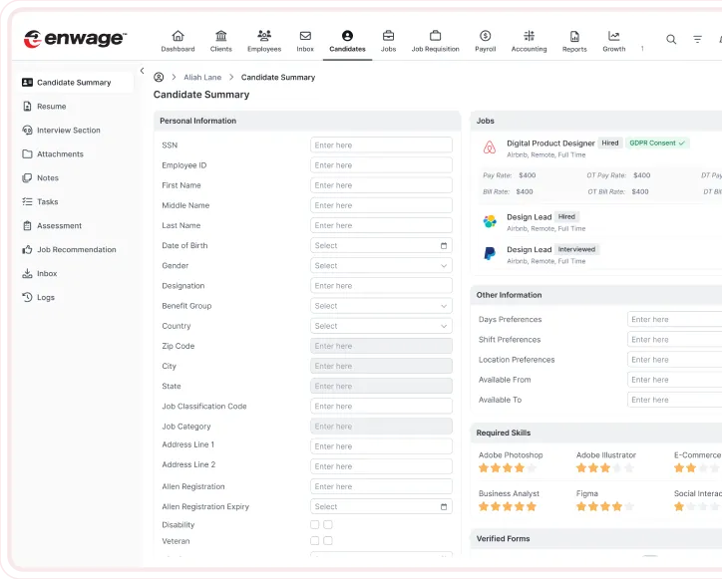This screenshot has width=722, height=579.
Task: Open the Benefit Group dropdown
Action: (381, 306)
